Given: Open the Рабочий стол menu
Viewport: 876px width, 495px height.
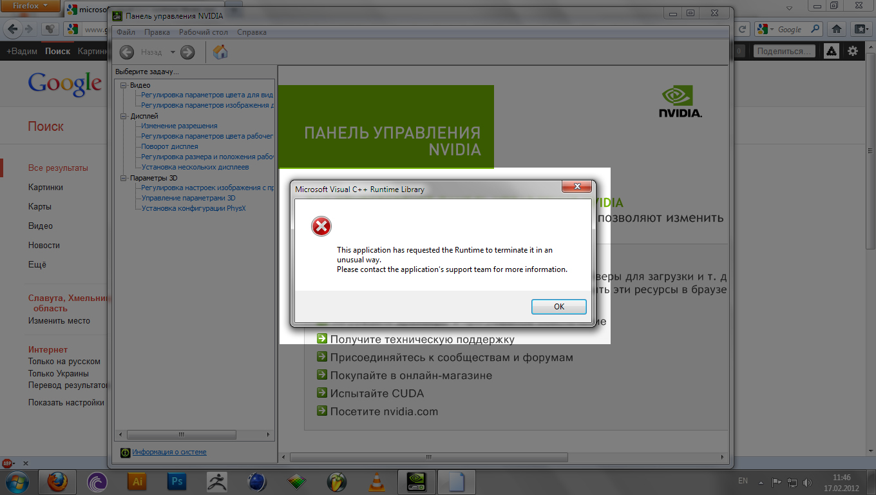Looking at the screenshot, I should click(x=205, y=32).
